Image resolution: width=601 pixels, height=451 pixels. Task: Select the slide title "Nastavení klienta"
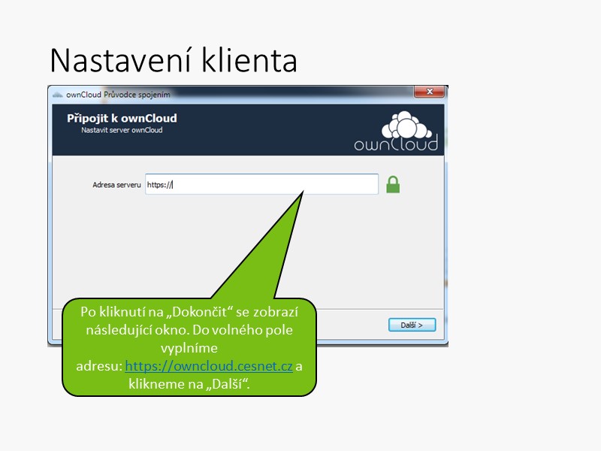pyautogui.click(x=173, y=60)
